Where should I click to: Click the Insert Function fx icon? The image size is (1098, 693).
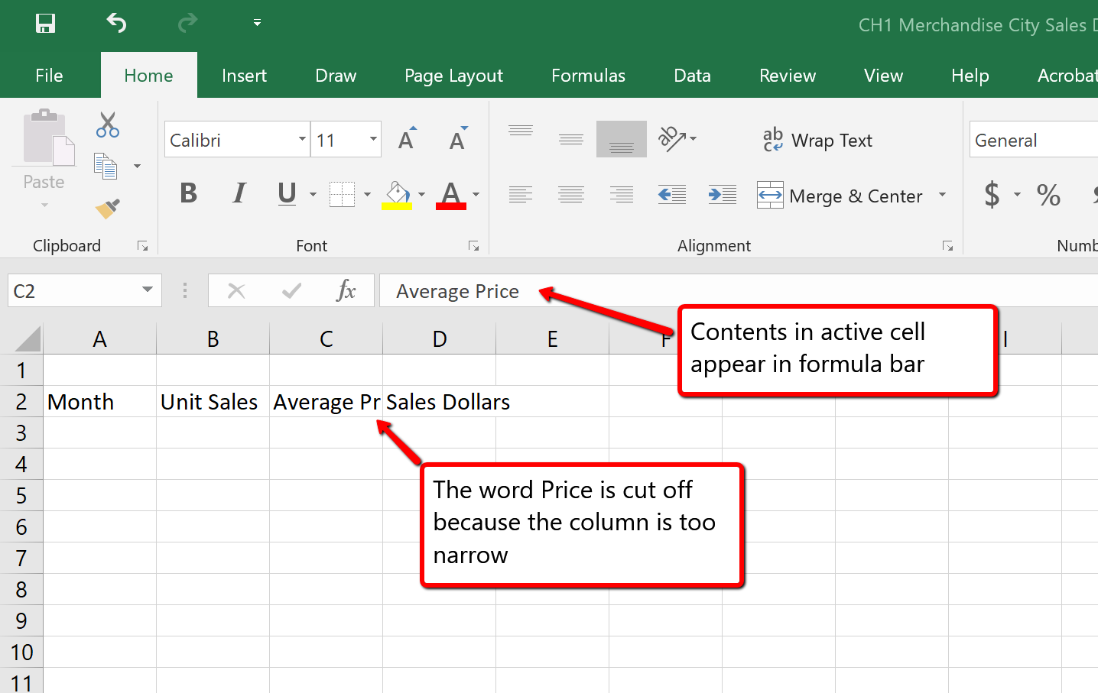tap(346, 291)
